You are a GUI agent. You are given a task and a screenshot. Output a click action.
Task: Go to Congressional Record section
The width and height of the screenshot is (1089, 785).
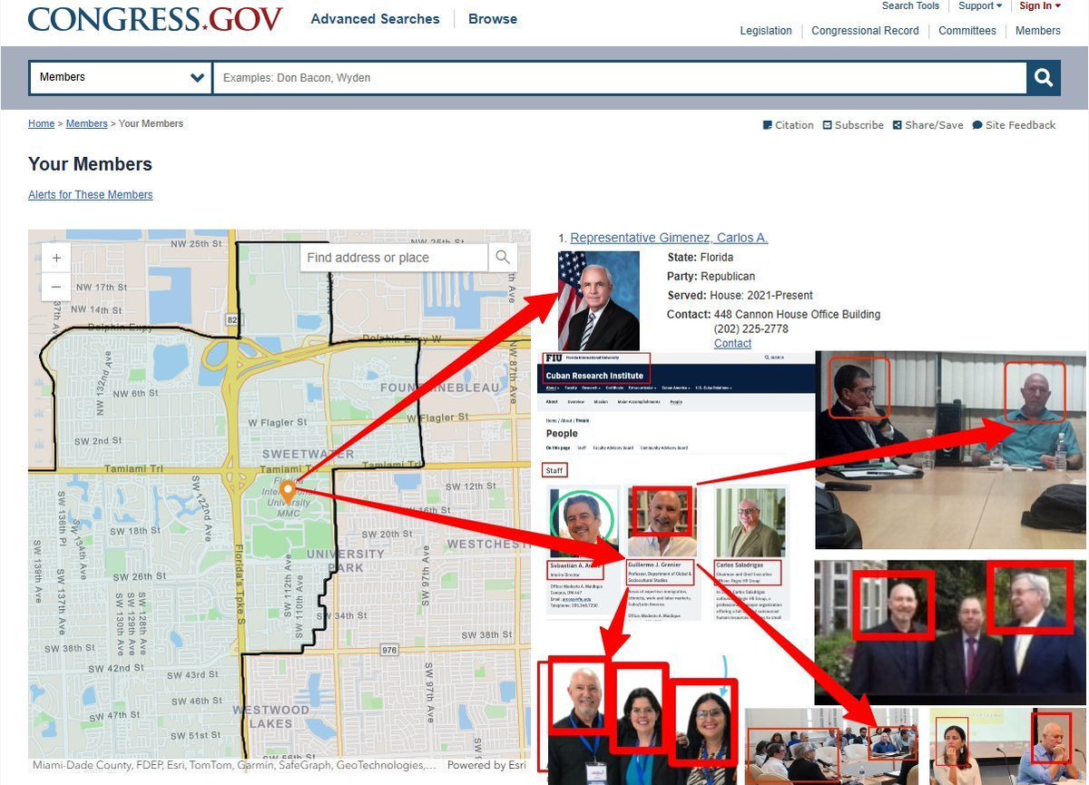point(865,31)
